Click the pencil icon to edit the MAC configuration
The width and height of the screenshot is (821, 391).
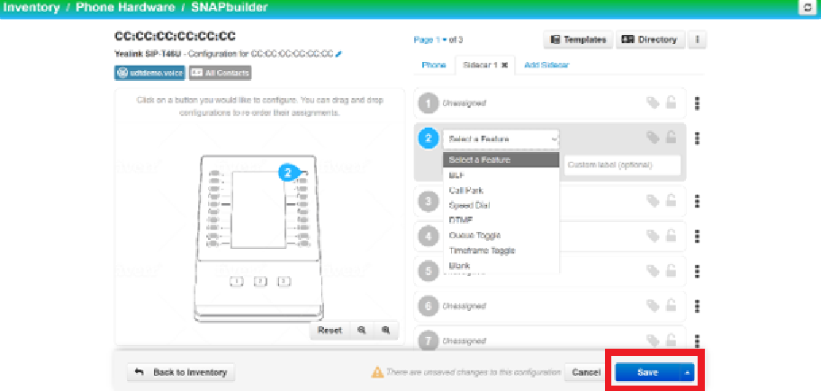[x=338, y=54]
